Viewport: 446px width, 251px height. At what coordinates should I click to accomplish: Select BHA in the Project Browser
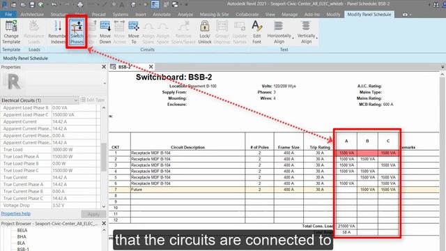coord(22,236)
